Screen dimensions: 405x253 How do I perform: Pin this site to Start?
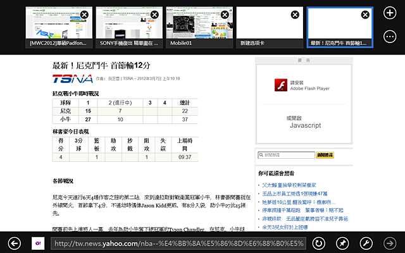tap(342, 243)
